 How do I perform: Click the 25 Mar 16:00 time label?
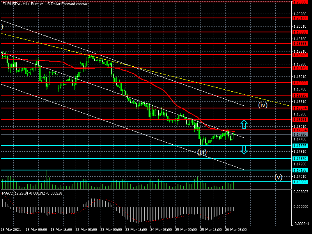pos(211,230)
